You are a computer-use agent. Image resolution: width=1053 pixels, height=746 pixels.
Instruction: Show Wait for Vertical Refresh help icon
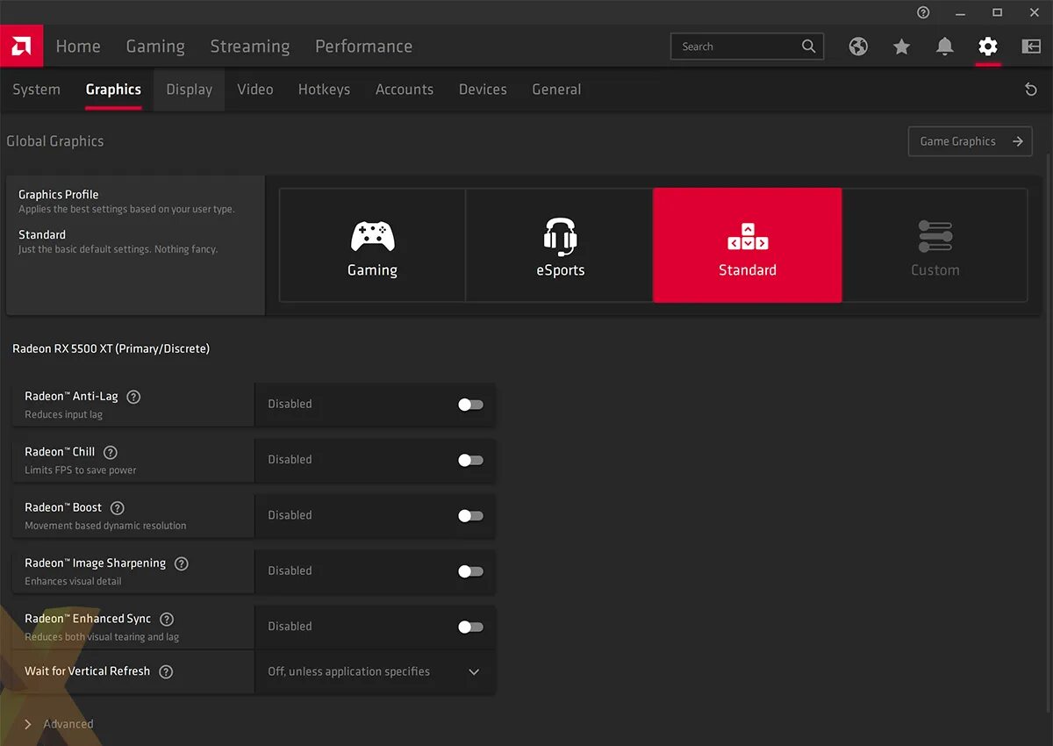pos(166,671)
